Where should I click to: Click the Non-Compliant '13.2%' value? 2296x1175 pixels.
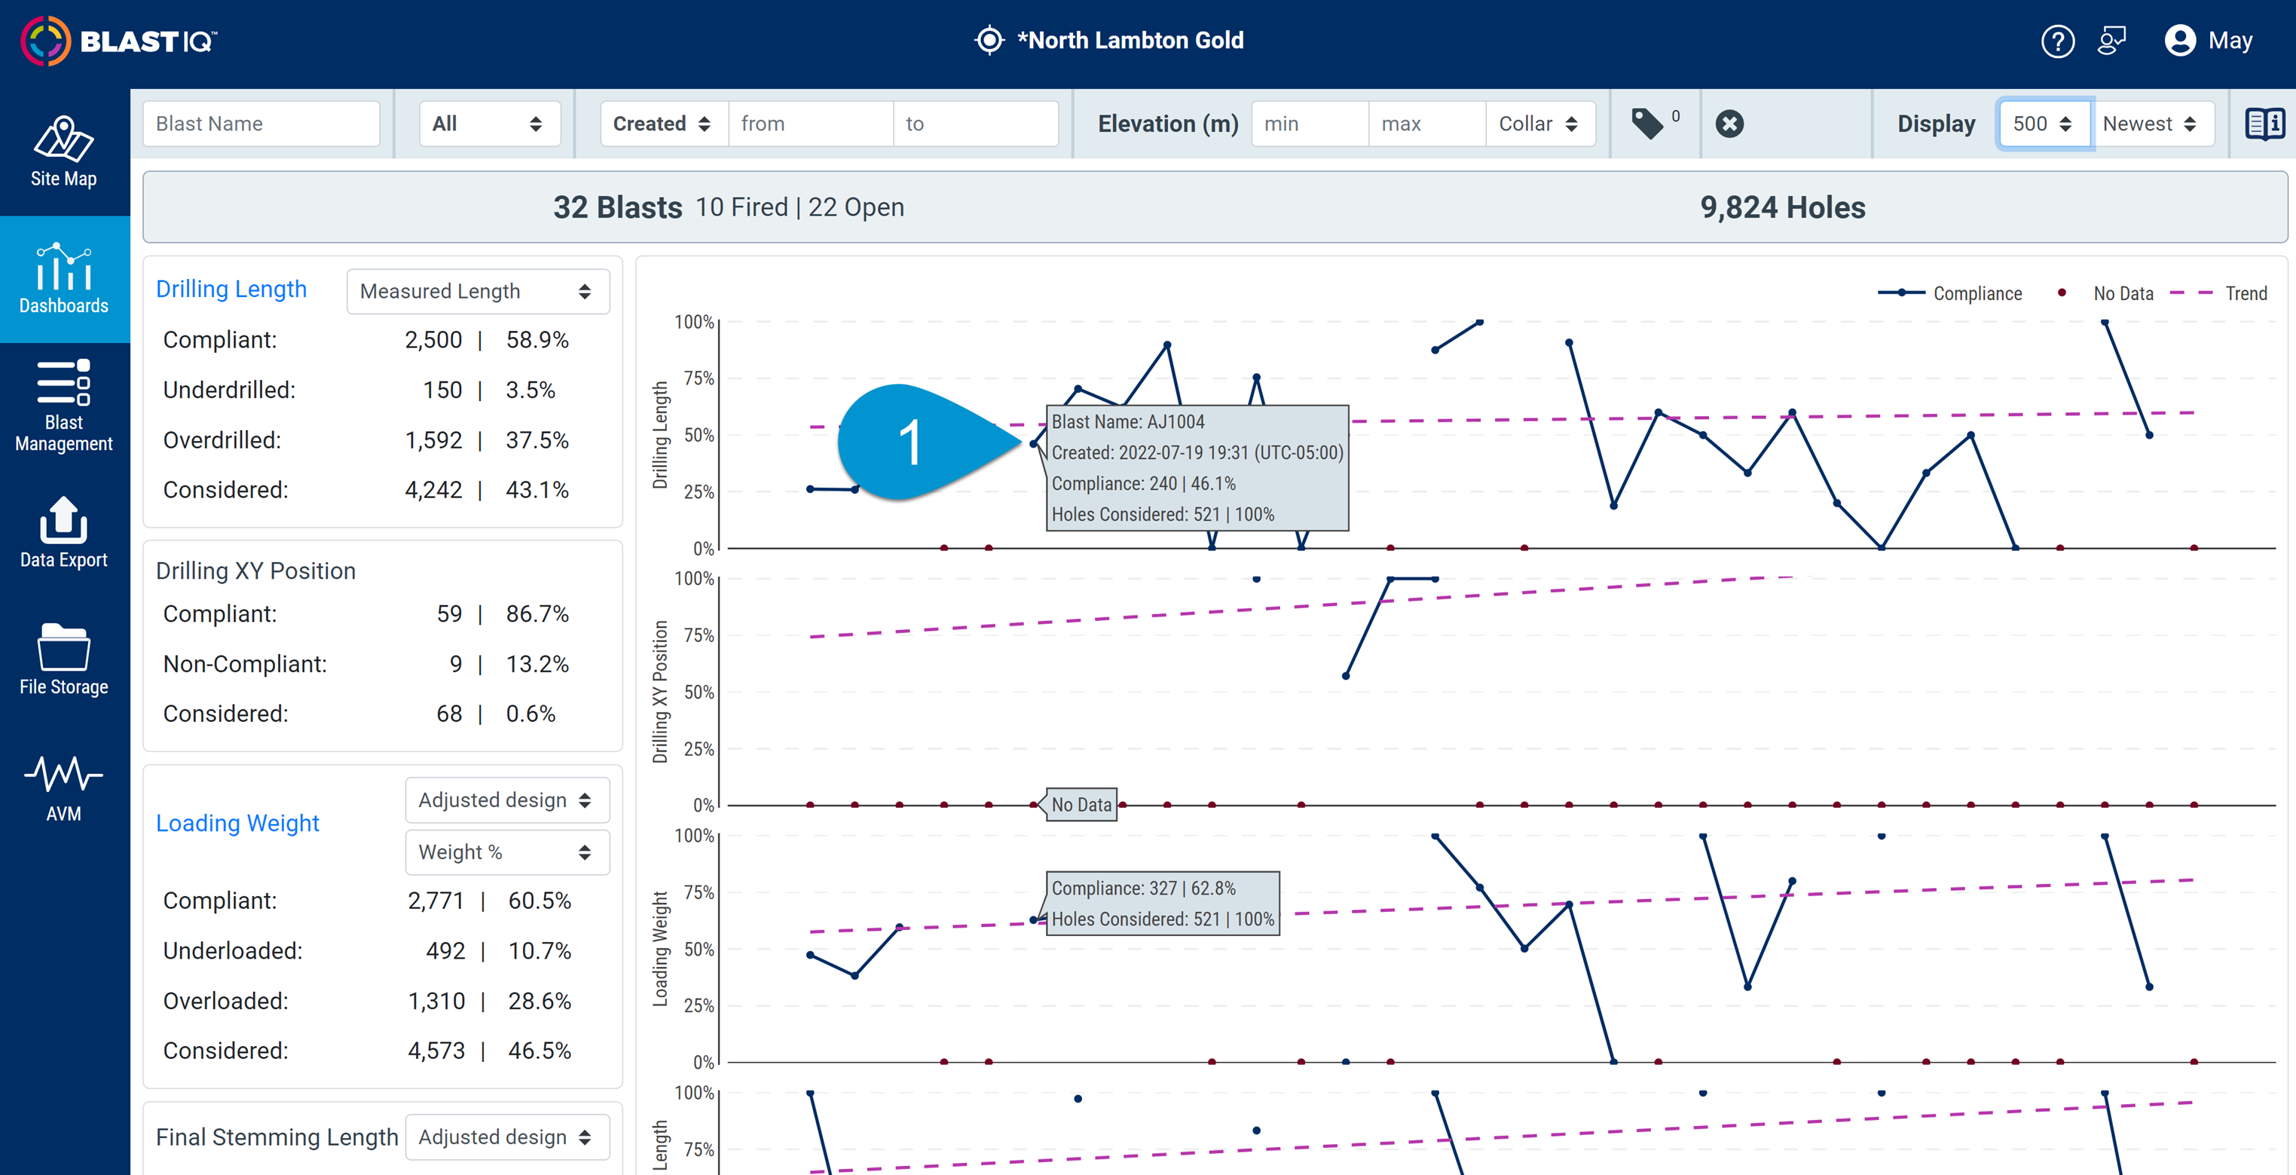click(x=537, y=664)
